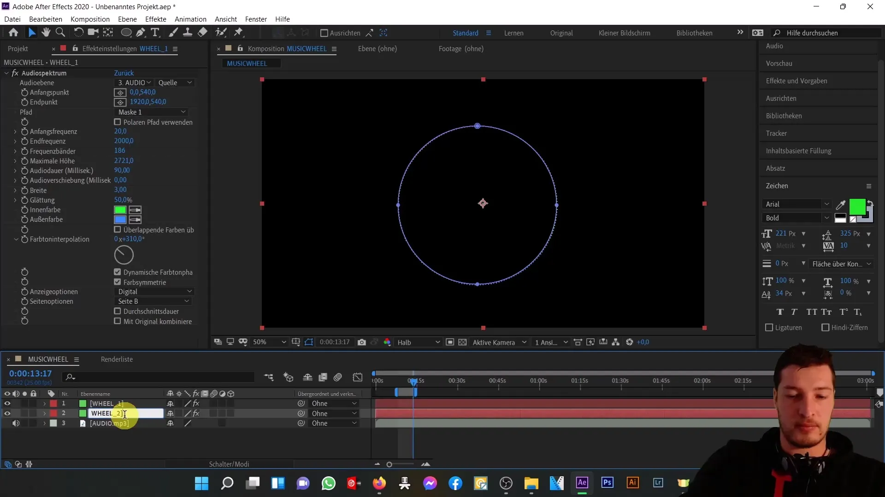
Task: Select the Home icon in toolbar
Action: click(x=13, y=33)
